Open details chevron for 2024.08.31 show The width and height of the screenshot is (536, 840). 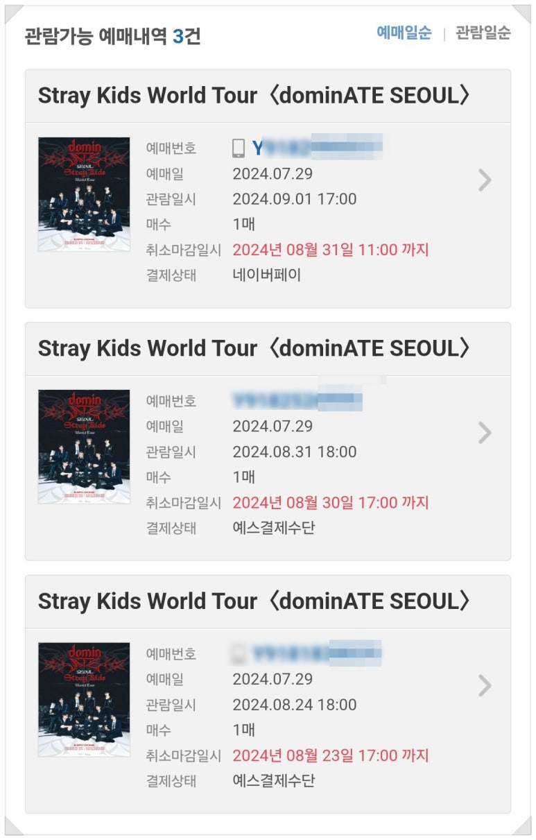point(485,433)
